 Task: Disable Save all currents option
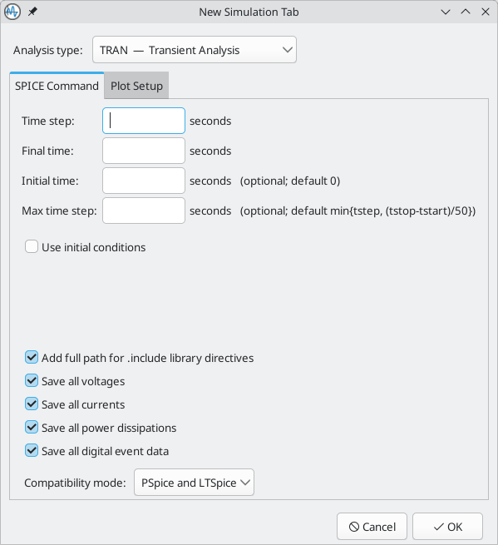[32, 404]
